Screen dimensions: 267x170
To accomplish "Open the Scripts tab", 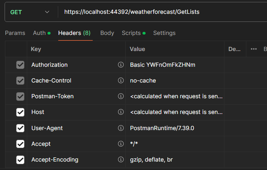I will click(x=131, y=33).
